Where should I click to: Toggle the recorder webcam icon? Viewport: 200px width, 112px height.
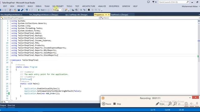(186, 104)
